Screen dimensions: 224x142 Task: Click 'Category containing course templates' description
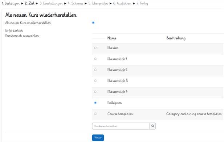point(194,114)
